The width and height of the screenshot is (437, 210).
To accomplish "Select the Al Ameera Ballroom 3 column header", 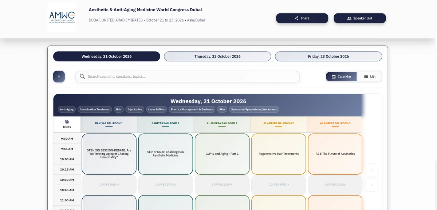I will click(x=335, y=124).
